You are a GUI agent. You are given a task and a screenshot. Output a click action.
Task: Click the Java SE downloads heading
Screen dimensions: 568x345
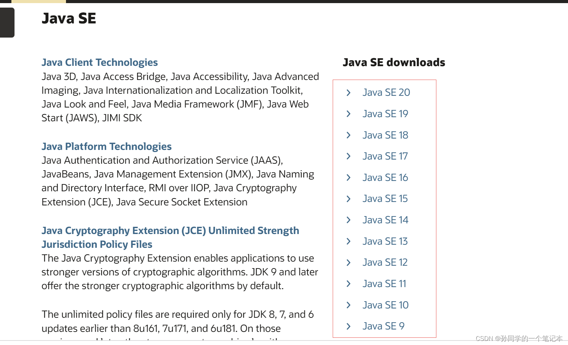(394, 62)
